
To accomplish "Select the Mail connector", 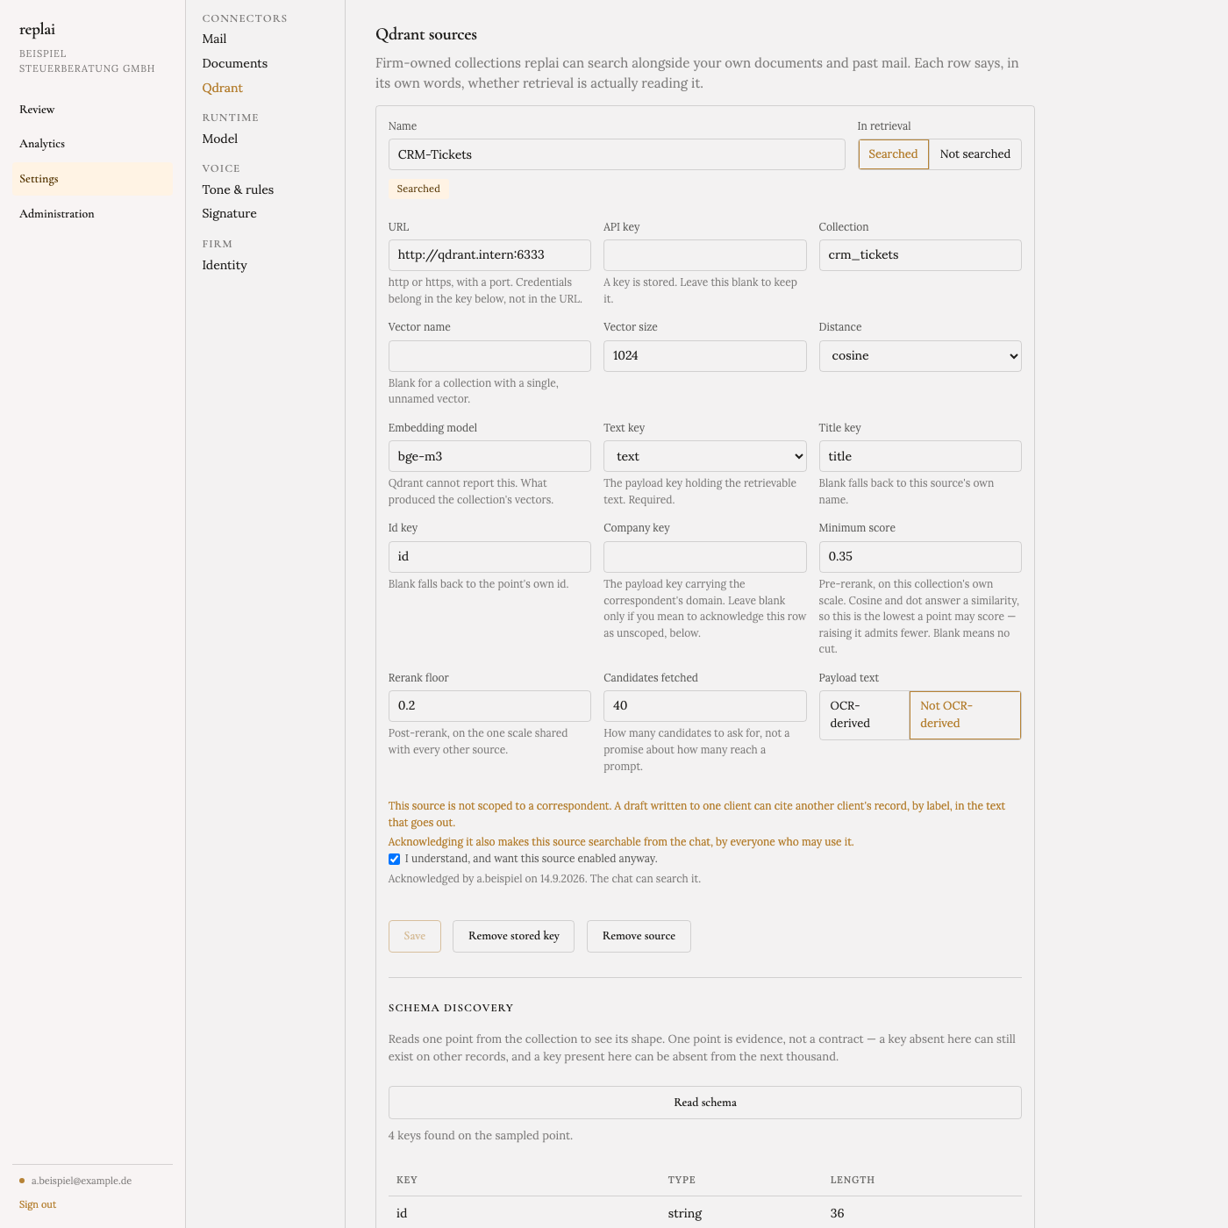I will tap(214, 39).
